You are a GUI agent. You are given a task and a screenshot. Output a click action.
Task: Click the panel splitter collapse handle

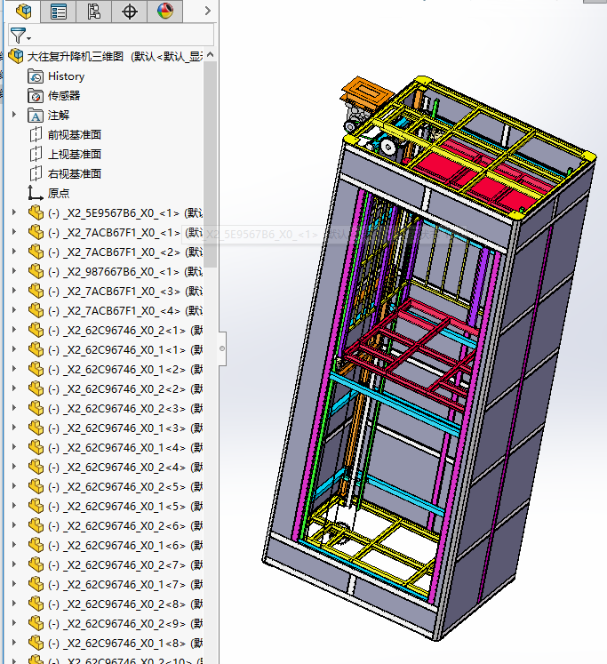pos(222,348)
